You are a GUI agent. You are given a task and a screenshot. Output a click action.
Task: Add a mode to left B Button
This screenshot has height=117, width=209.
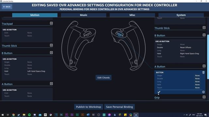click(51, 53)
